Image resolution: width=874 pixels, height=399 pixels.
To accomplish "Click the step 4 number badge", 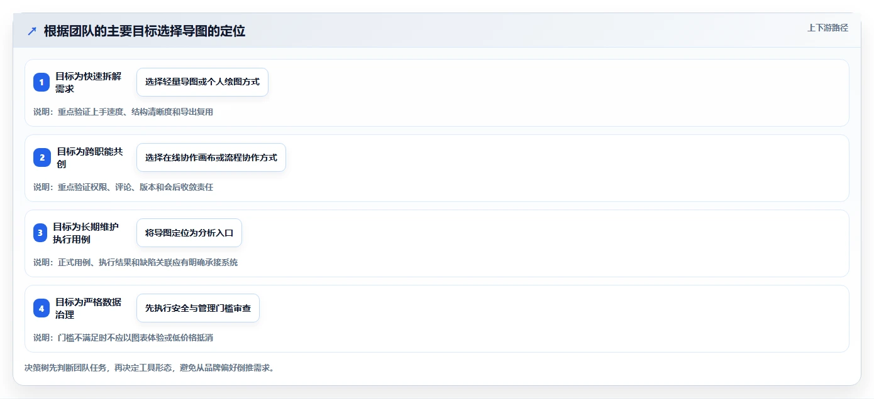I will pyautogui.click(x=41, y=308).
